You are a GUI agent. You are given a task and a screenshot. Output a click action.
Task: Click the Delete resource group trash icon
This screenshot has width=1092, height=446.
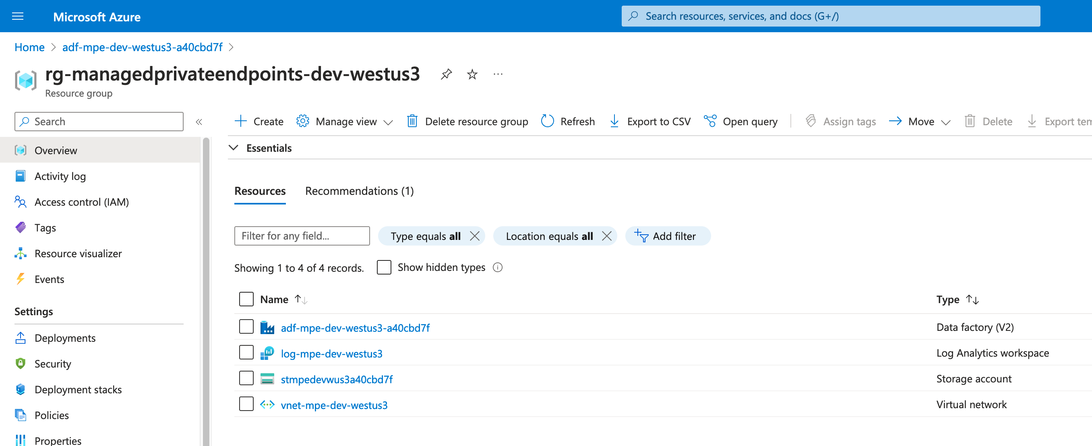coord(412,121)
